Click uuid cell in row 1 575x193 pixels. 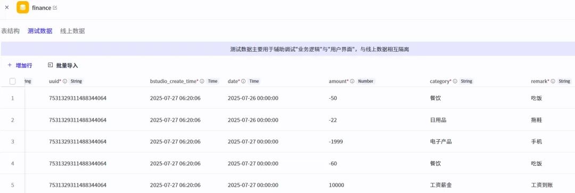[x=78, y=98]
